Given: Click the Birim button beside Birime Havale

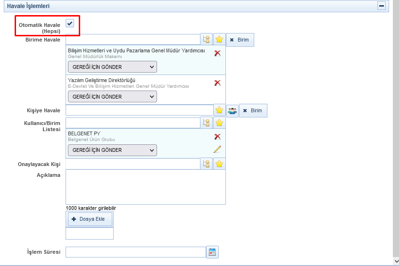Looking at the screenshot, I should [240, 40].
